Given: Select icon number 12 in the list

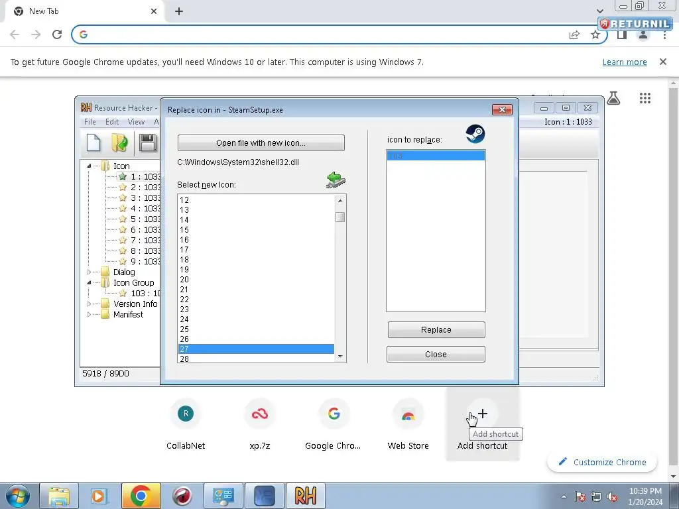Looking at the screenshot, I should click(x=256, y=200).
